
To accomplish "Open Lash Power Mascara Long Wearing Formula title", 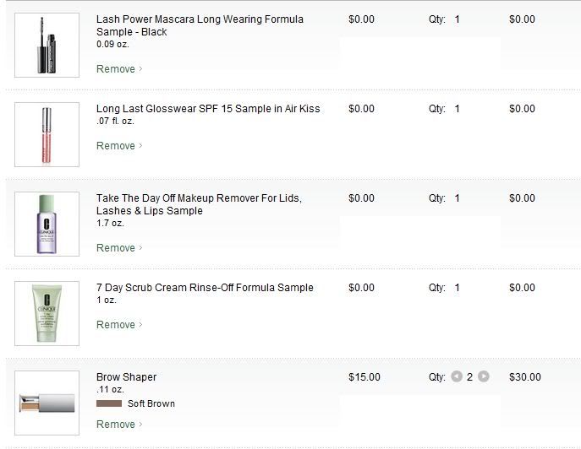I will click(200, 19).
